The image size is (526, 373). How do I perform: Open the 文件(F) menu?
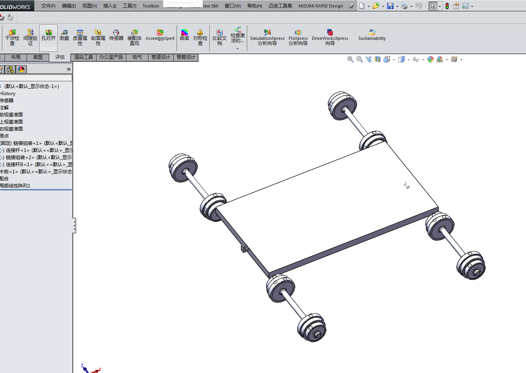(48, 6)
